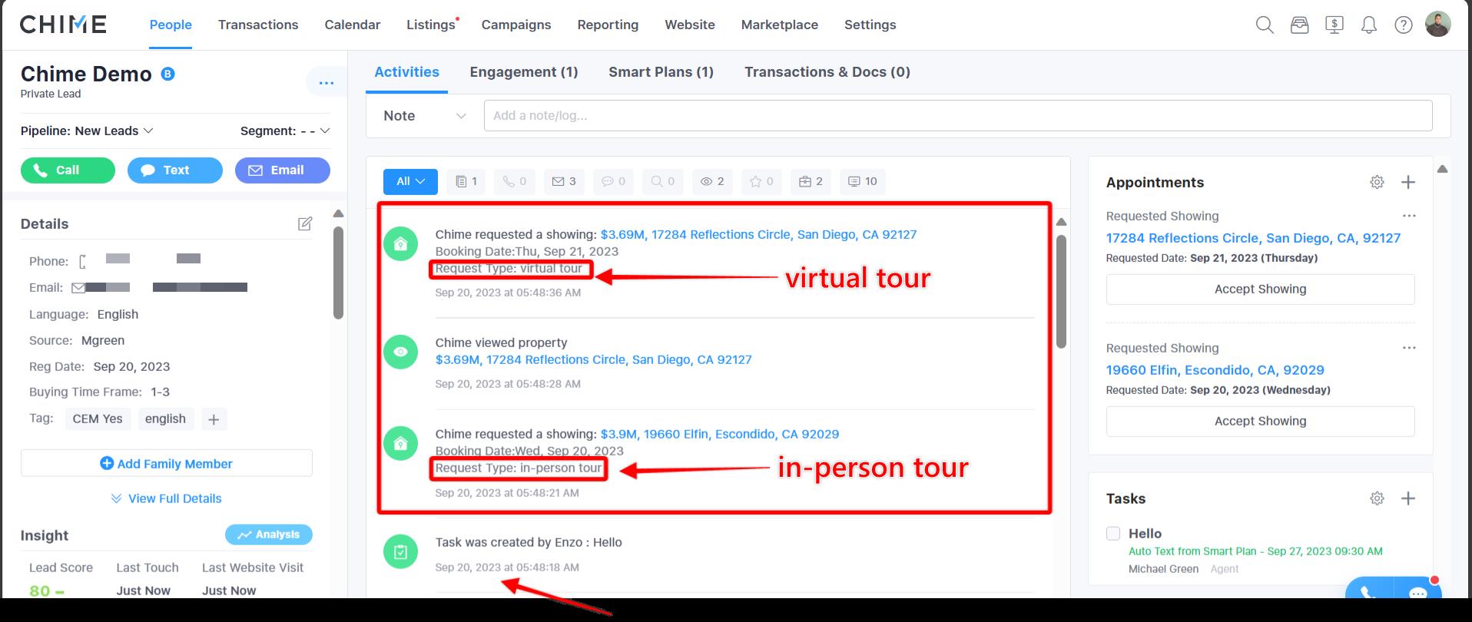1472x622 pixels.
Task: Open the All activities filter dropdown
Action: (410, 181)
